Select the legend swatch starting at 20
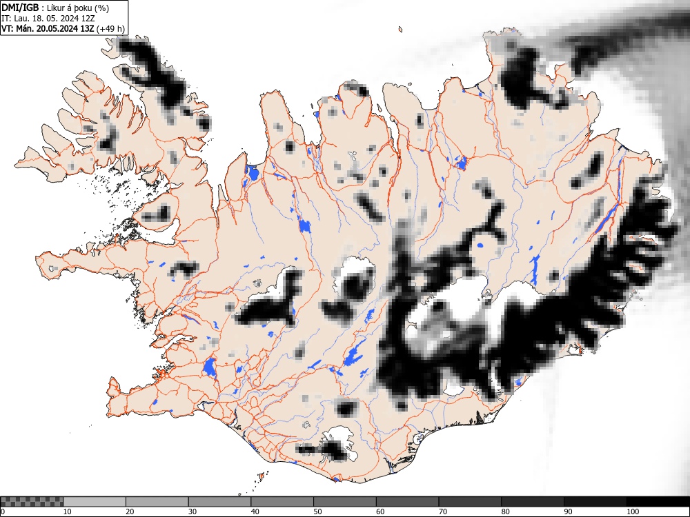690x517 pixels. tap(157, 502)
